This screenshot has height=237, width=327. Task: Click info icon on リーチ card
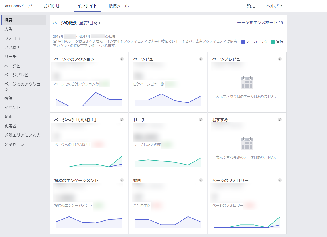pyautogui.click(x=201, y=120)
